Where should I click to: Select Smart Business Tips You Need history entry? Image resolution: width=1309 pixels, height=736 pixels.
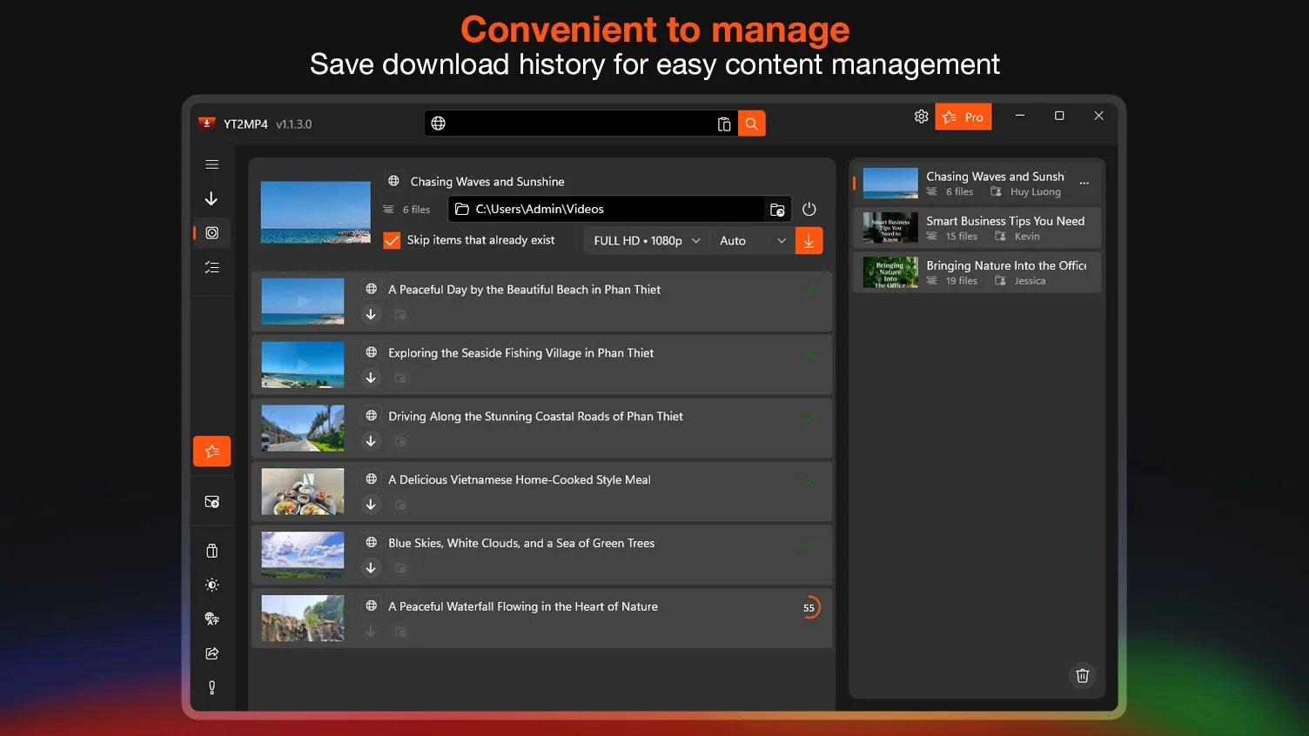coord(977,228)
